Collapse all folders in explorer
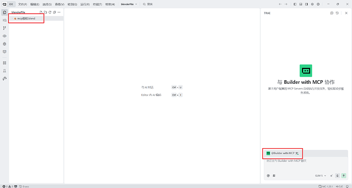The height and width of the screenshot is (188, 352). pos(54,12)
